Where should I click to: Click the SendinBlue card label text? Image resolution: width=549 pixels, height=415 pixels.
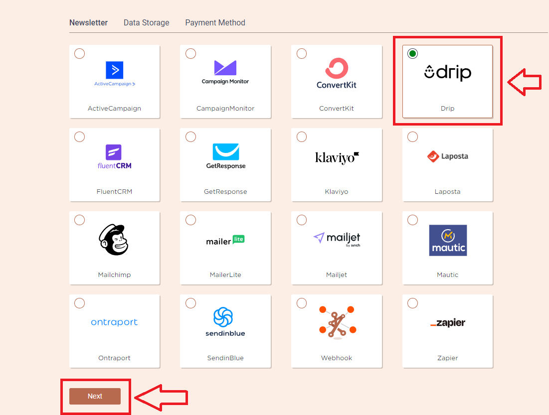click(x=225, y=358)
